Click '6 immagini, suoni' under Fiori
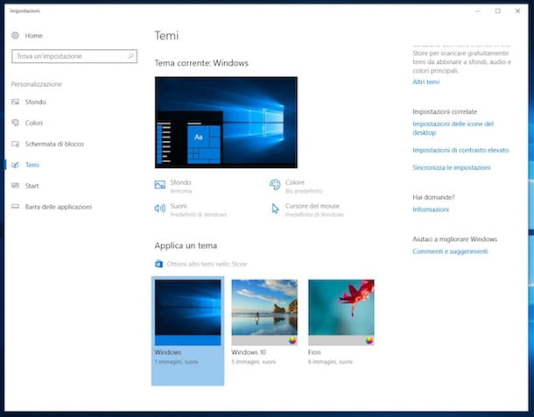Image resolution: width=534 pixels, height=417 pixels. 330,362
